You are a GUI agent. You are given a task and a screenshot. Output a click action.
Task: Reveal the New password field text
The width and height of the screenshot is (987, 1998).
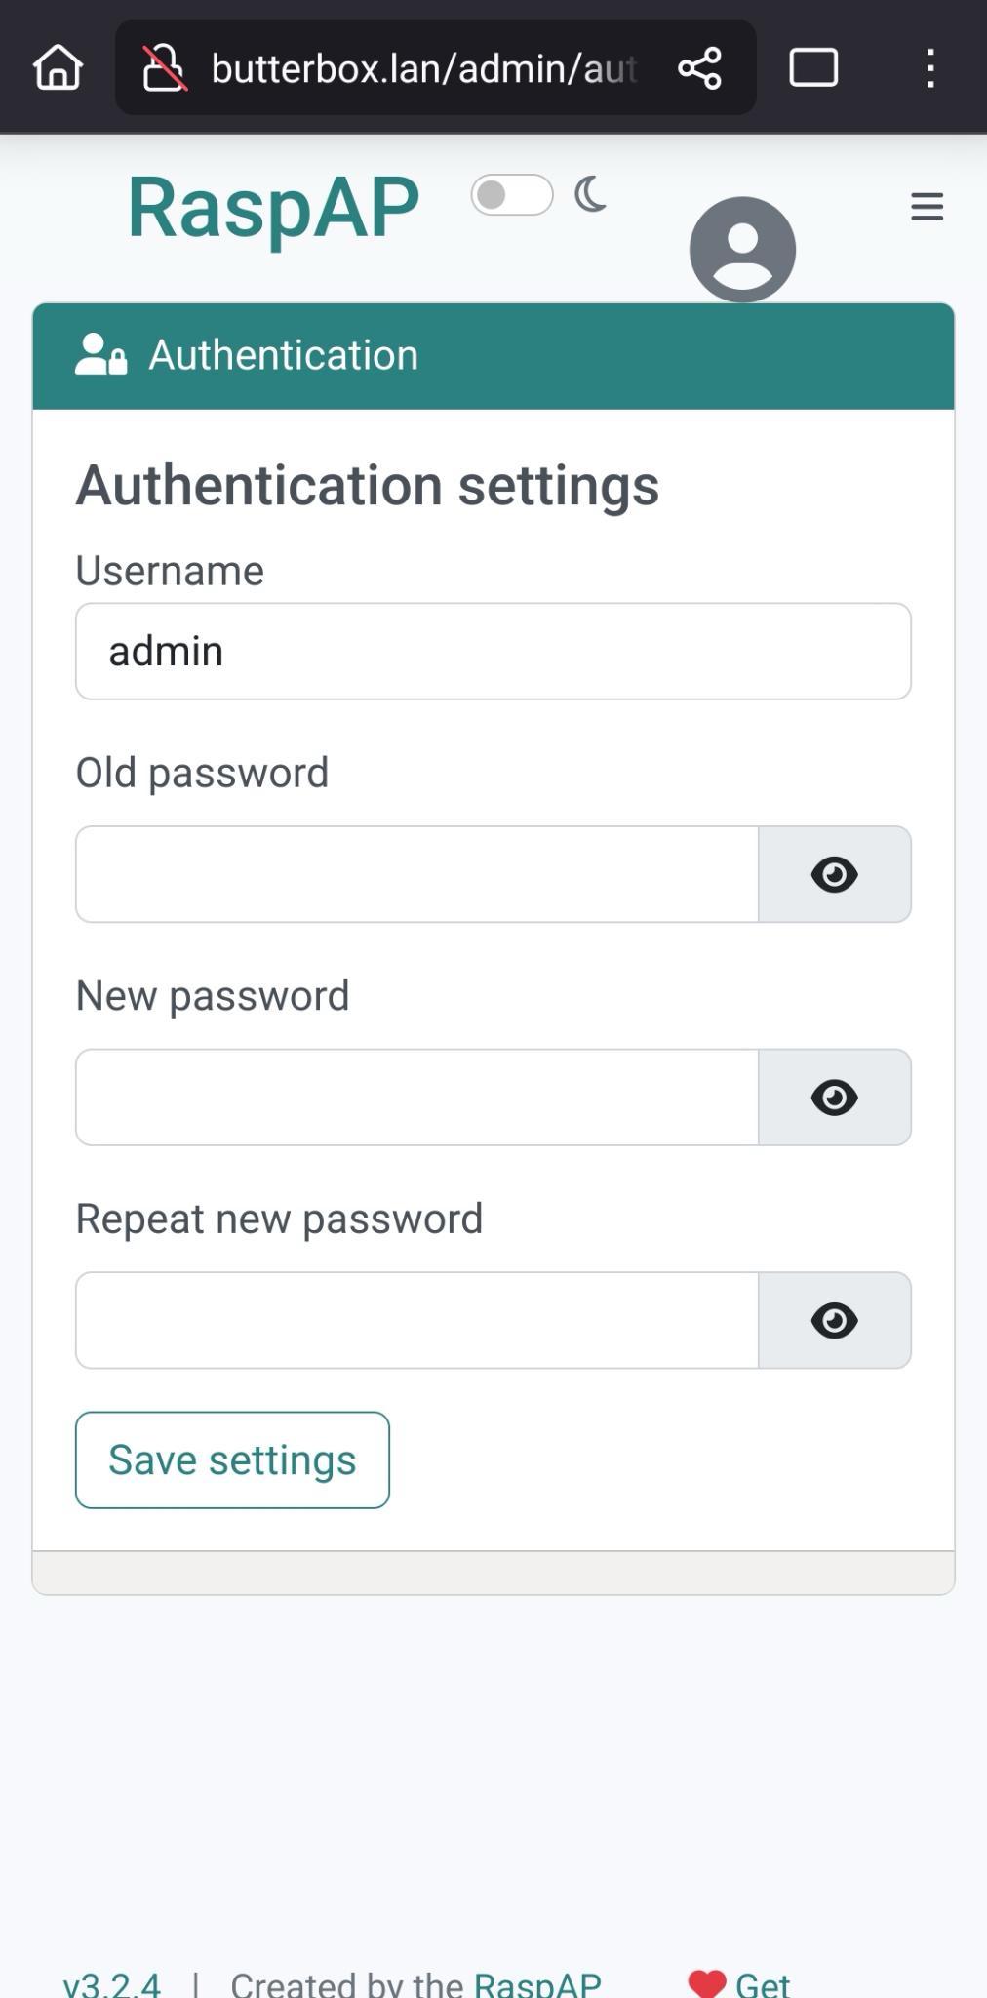point(834,1098)
